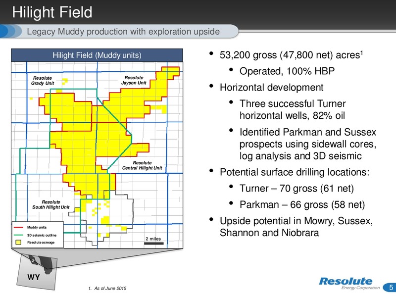Click the Hilight Field slide title
The height and width of the screenshot is (297, 396).
(x=52, y=12)
